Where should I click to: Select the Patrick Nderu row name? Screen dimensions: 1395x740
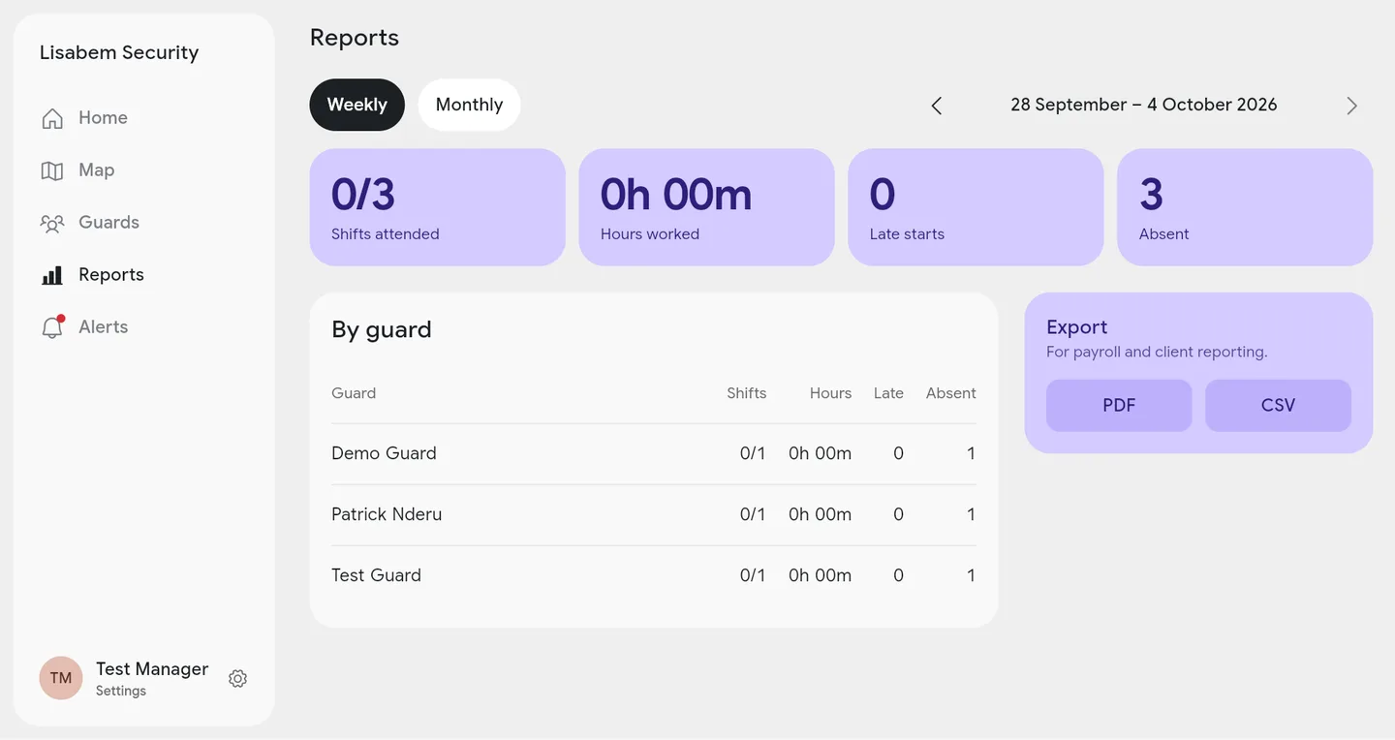(x=387, y=514)
